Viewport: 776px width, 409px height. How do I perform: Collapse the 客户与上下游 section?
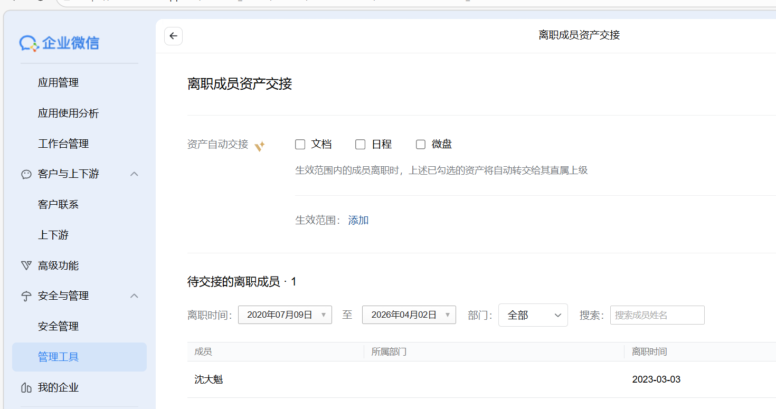coord(134,174)
